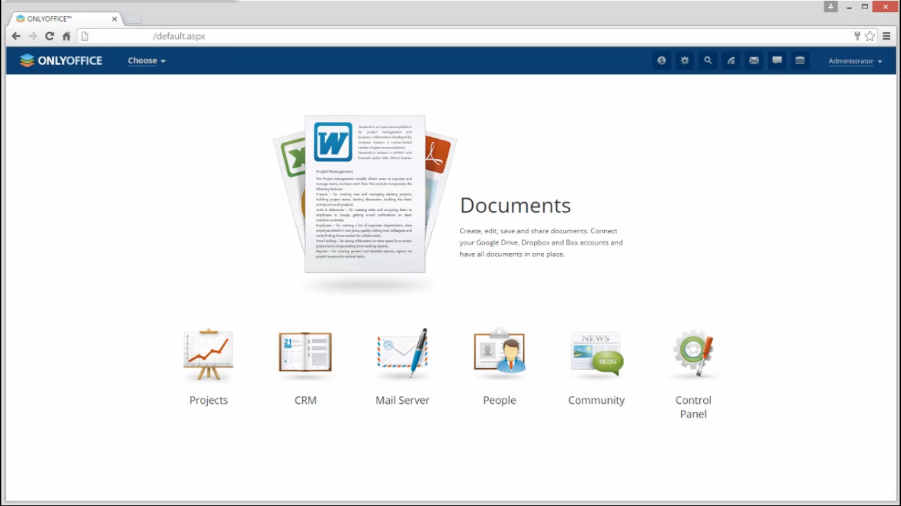Image resolution: width=901 pixels, height=506 pixels.
Task: Open the Control Panel module icon
Action: [x=693, y=354]
